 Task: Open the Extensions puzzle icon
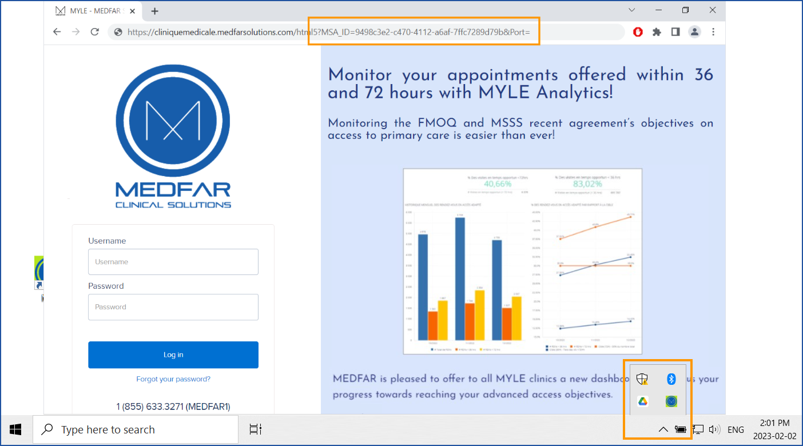point(657,32)
